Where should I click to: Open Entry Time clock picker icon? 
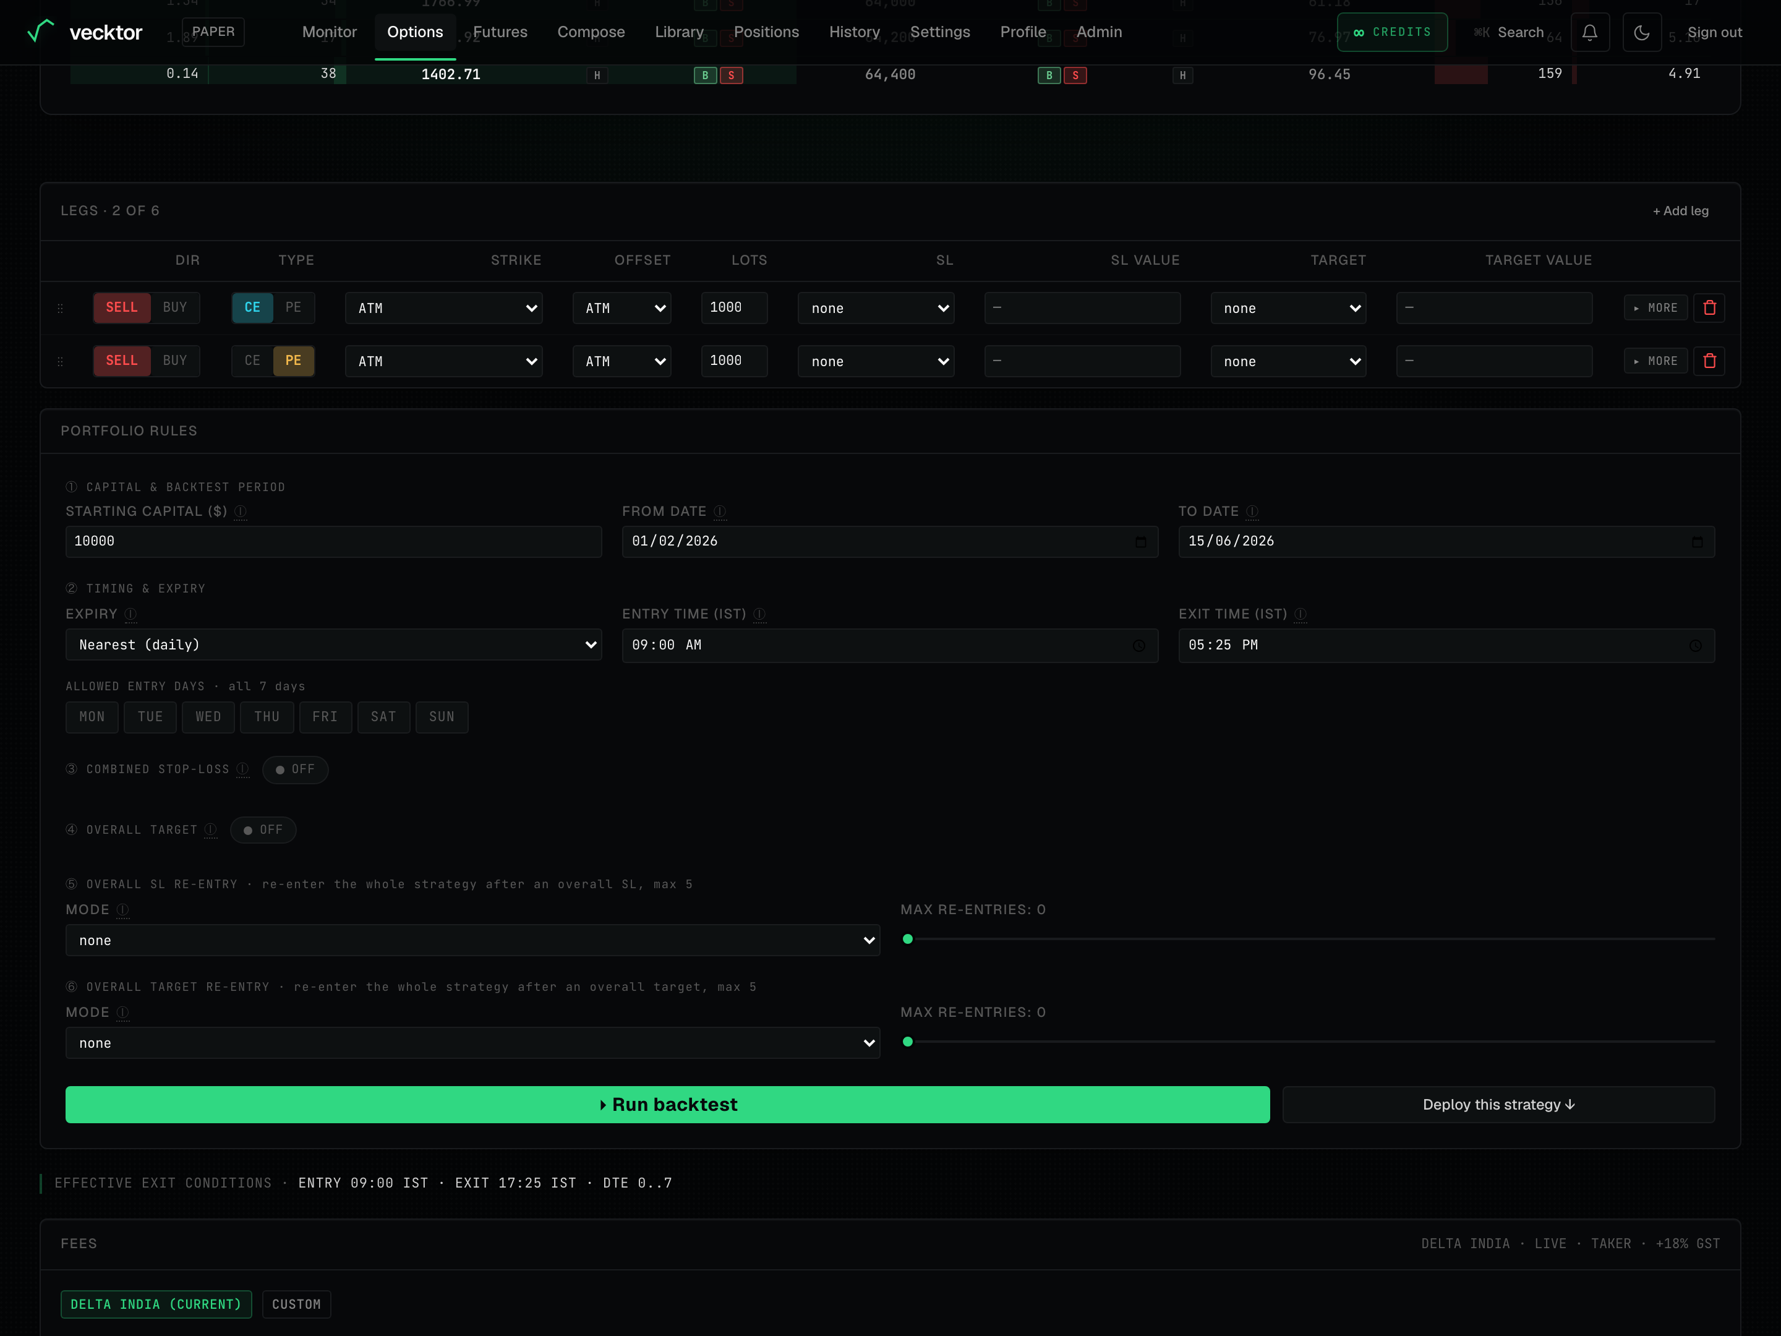1138,645
